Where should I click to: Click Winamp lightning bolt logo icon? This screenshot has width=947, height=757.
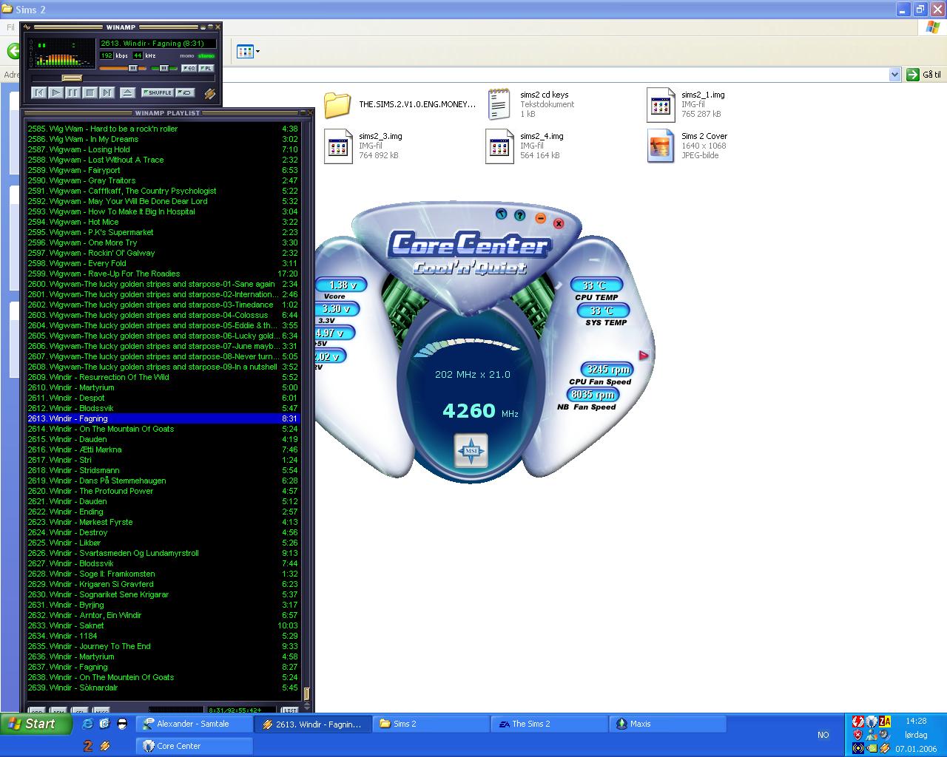click(x=209, y=93)
